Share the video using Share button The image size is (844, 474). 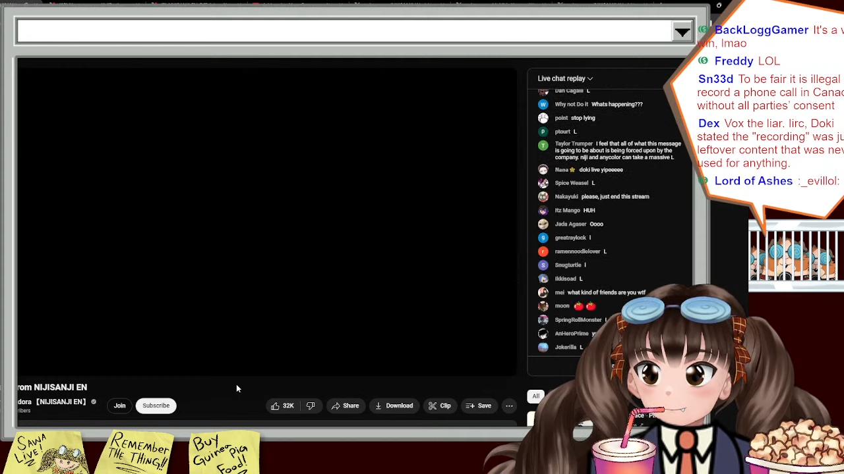click(x=345, y=406)
